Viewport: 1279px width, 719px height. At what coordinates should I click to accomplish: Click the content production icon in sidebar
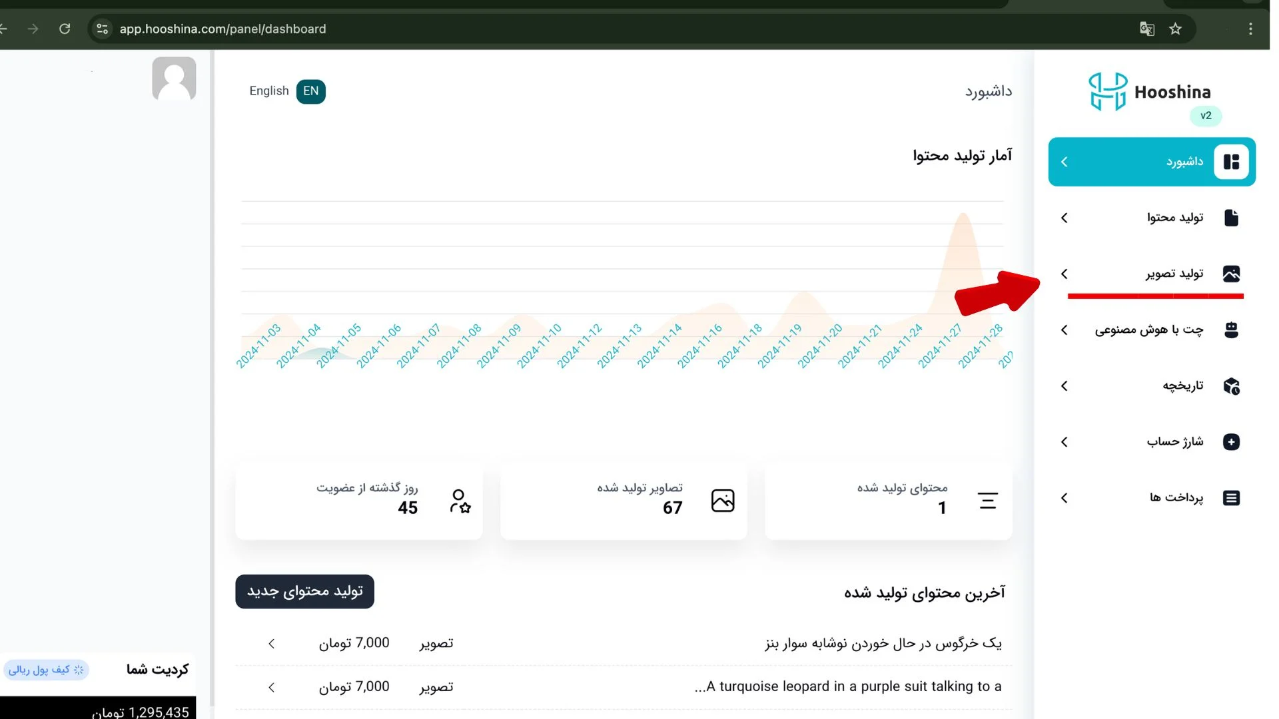pyautogui.click(x=1230, y=217)
